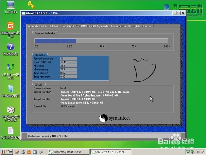Screen dimensions: 206x155
Task: Click the first quick launch icon beside Start
Action: tap(17, 152)
